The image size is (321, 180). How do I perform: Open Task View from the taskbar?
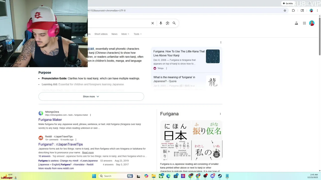(138, 176)
